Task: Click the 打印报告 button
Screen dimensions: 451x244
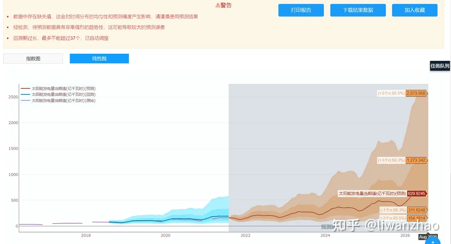Action: [x=301, y=10]
